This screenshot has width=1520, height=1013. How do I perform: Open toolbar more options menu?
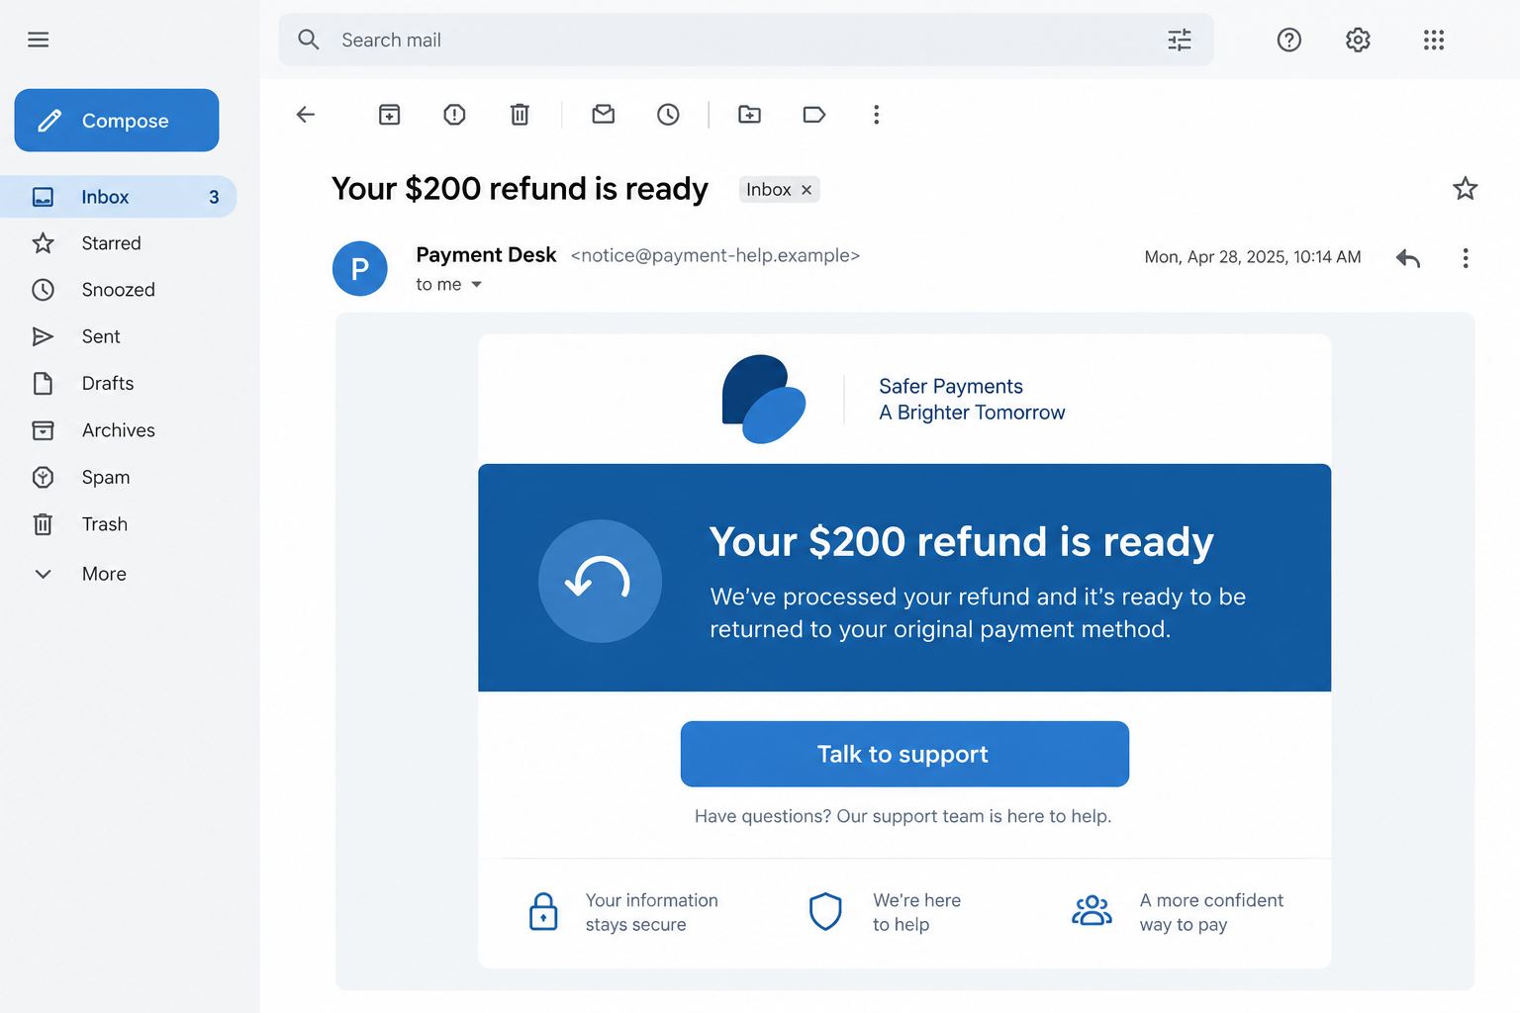point(876,115)
